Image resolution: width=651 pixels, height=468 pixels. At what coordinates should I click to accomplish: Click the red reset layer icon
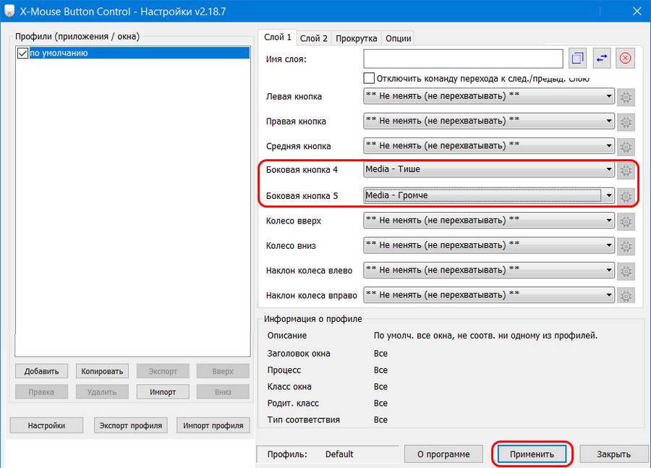tap(626, 59)
